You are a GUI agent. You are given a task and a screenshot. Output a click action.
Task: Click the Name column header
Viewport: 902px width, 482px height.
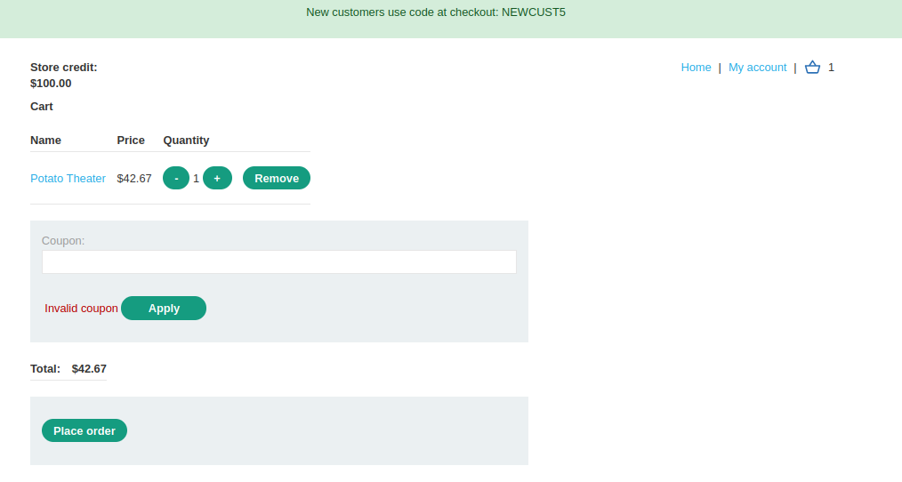(x=45, y=141)
